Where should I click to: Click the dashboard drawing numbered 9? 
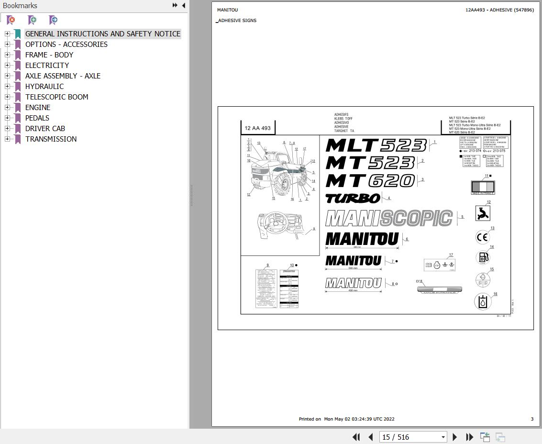(280, 225)
